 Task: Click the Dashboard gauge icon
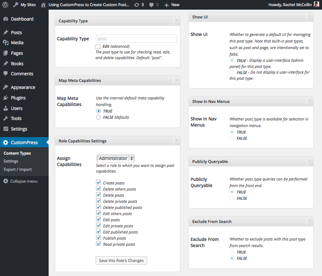tap(6, 19)
